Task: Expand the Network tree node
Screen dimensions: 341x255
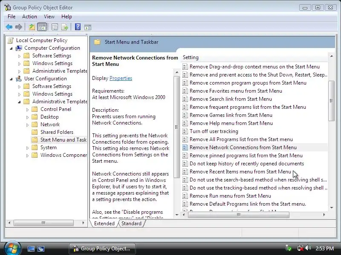Action: tap(27, 125)
